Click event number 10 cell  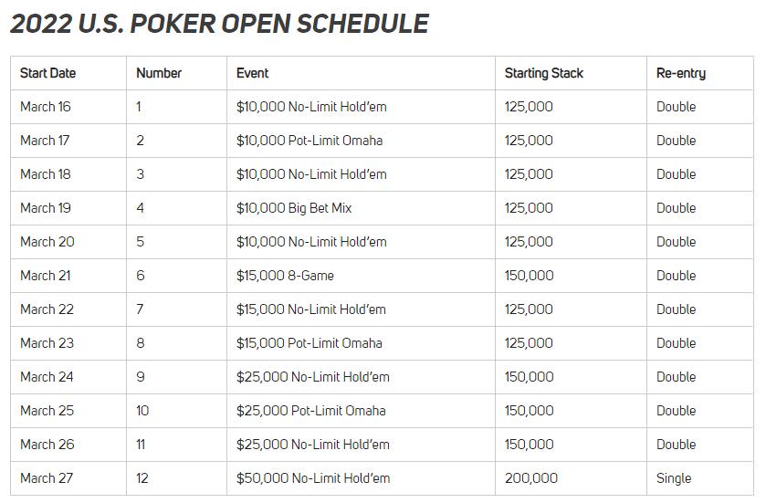click(x=142, y=411)
